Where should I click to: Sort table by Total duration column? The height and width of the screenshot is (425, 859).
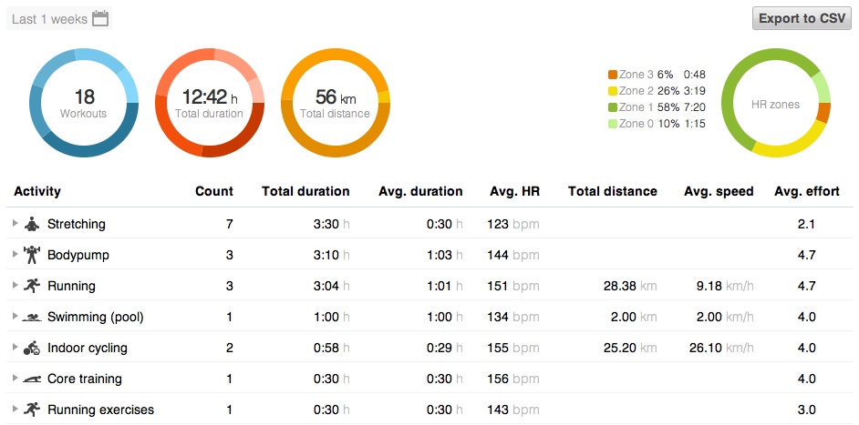click(x=305, y=191)
